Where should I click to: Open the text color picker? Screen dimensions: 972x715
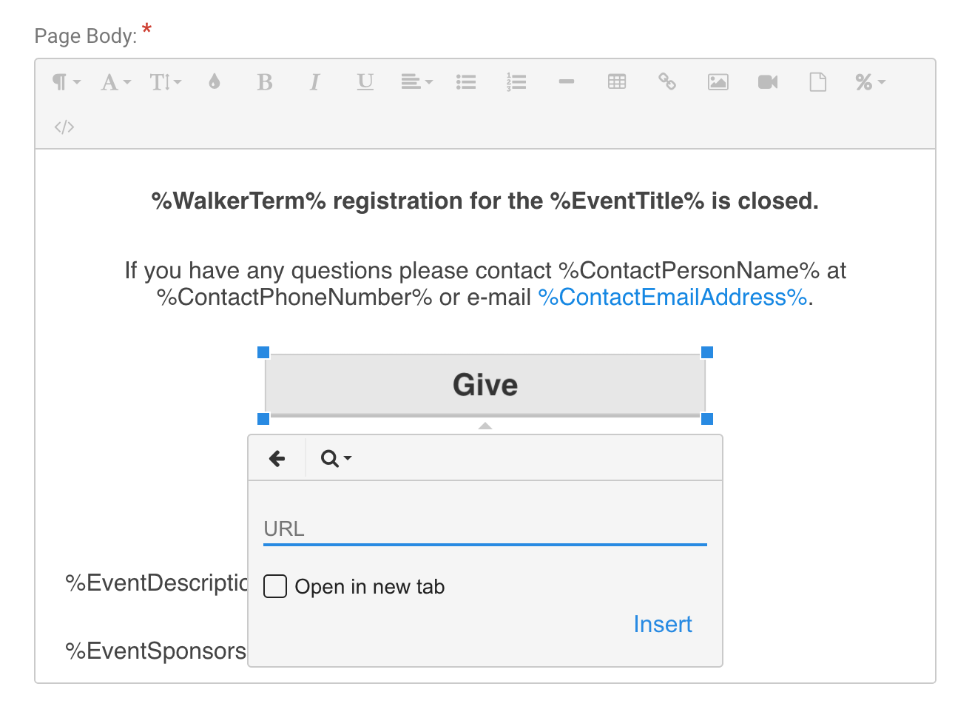click(x=215, y=82)
